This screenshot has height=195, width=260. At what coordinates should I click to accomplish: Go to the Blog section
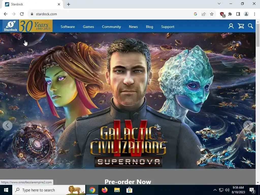click(149, 27)
